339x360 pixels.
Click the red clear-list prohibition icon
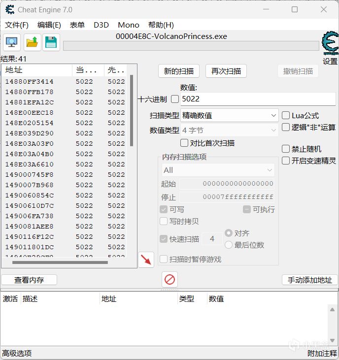[x=169, y=279]
